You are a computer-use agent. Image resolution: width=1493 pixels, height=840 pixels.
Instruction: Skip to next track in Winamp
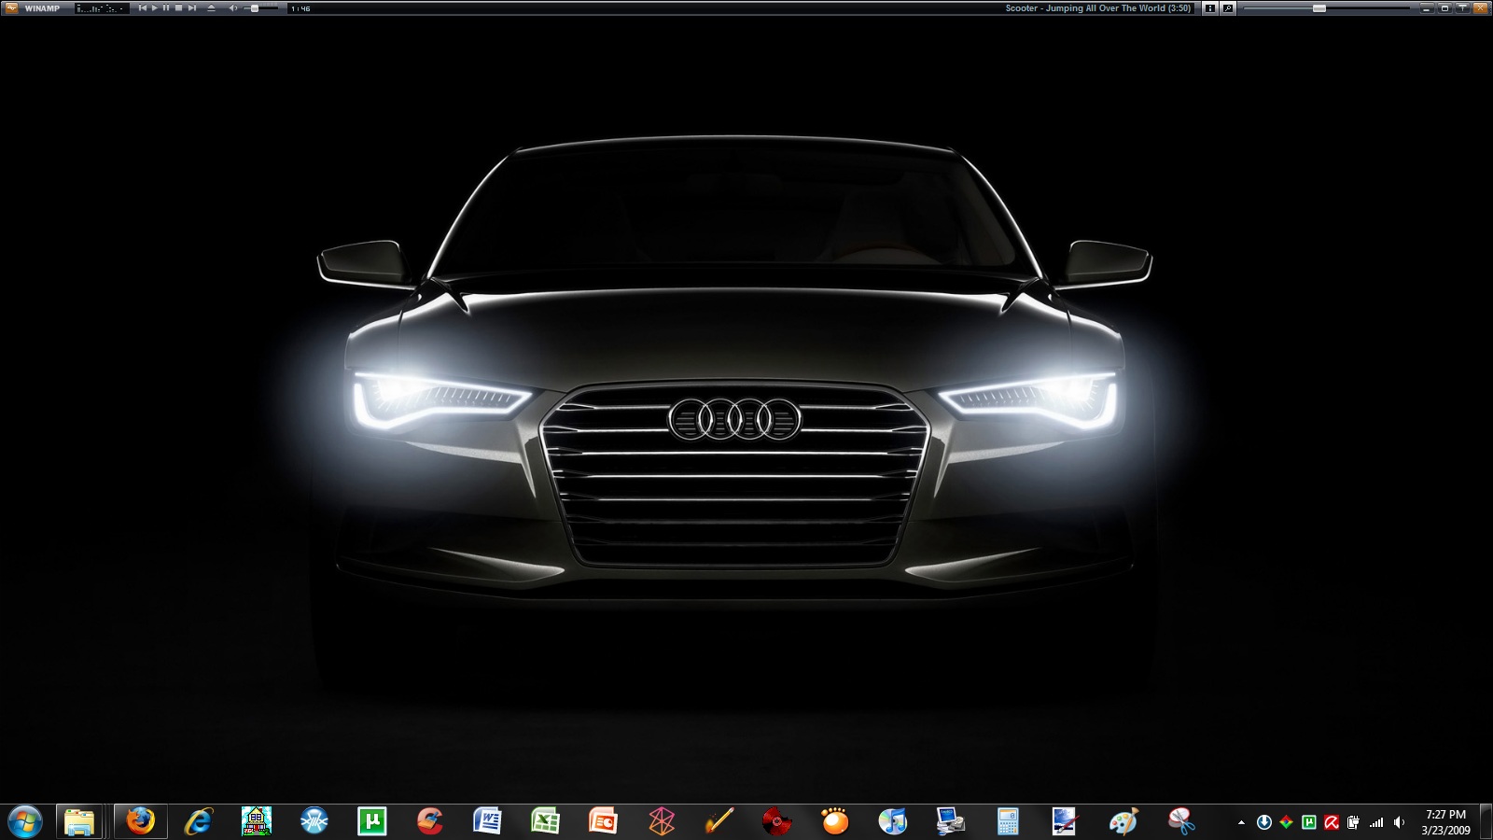pyautogui.click(x=191, y=7)
